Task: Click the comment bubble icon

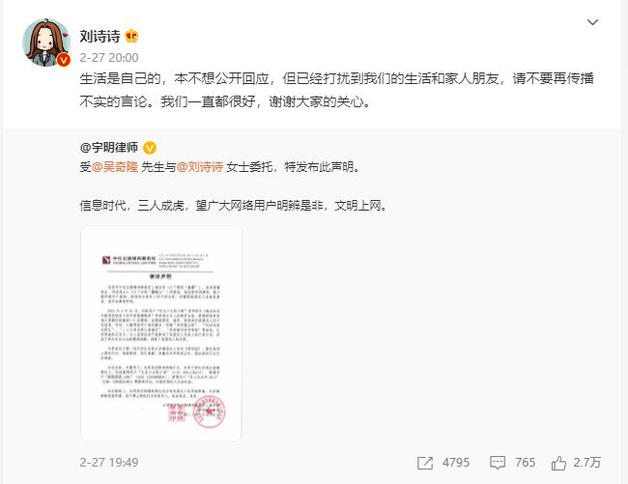Action: [x=498, y=463]
